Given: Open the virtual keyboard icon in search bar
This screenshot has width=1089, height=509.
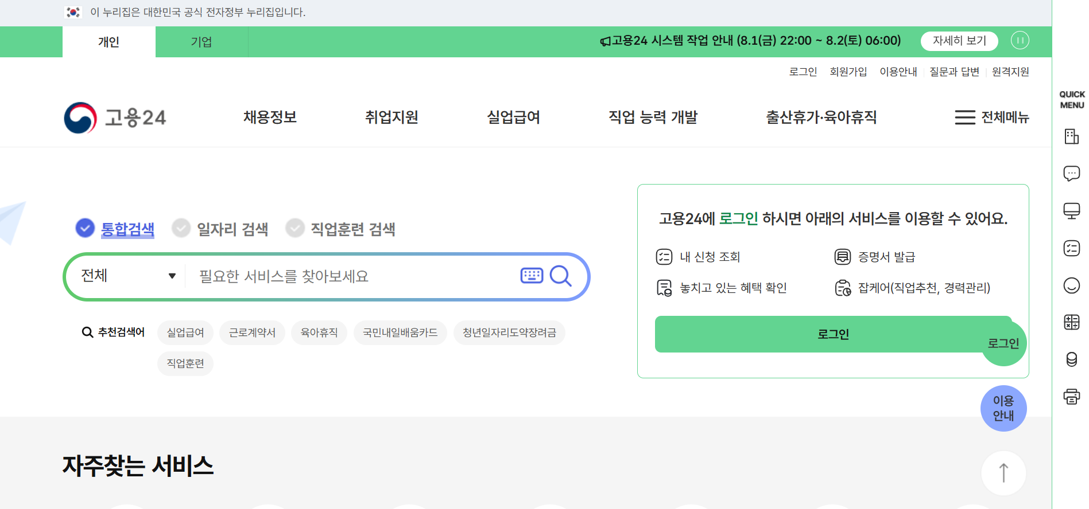Looking at the screenshot, I should click(x=532, y=276).
